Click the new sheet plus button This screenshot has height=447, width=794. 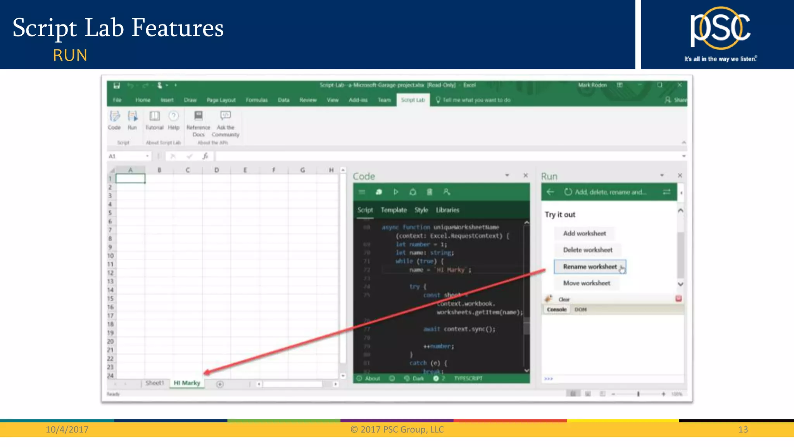tap(220, 384)
